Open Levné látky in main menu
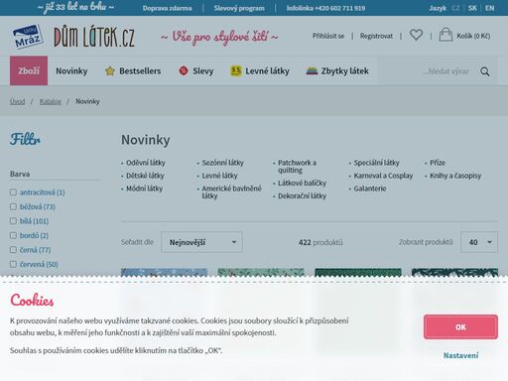The image size is (508, 381). point(267,70)
